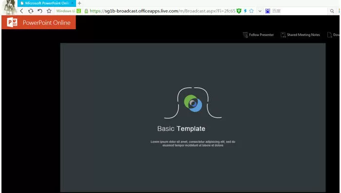Viewport: 341px width, 193px height.
Task: Click the address bar URL
Action: click(x=162, y=11)
